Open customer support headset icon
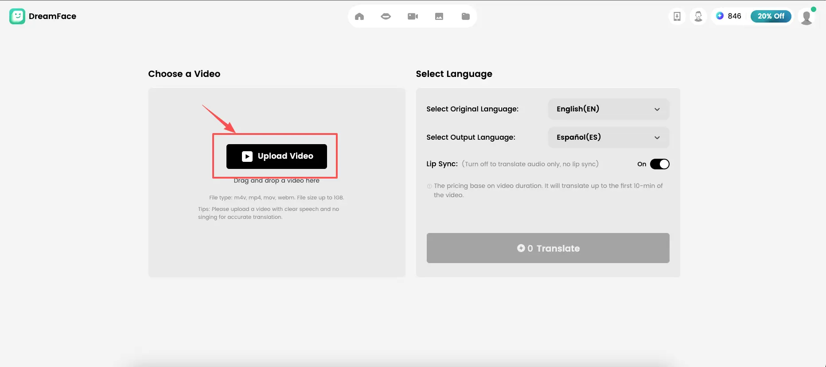Image resolution: width=826 pixels, height=367 pixels. [698, 16]
